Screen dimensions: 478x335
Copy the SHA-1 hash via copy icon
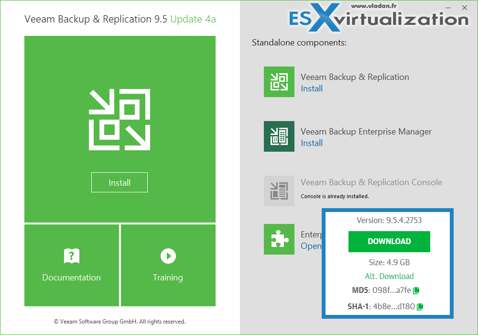coord(420,307)
